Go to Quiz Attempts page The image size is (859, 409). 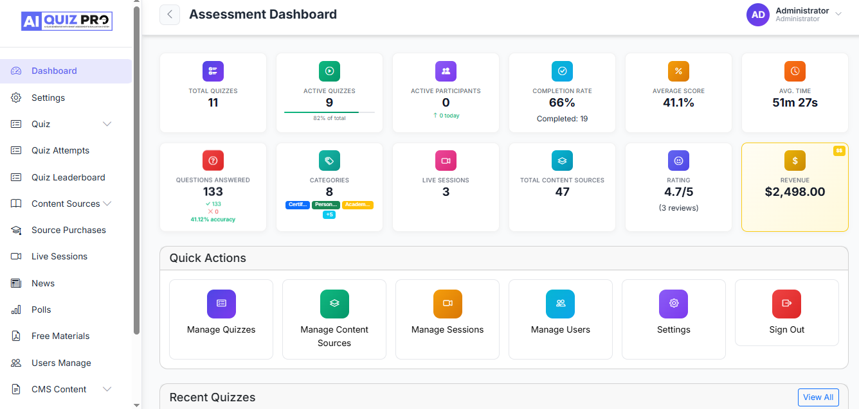[66, 150]
